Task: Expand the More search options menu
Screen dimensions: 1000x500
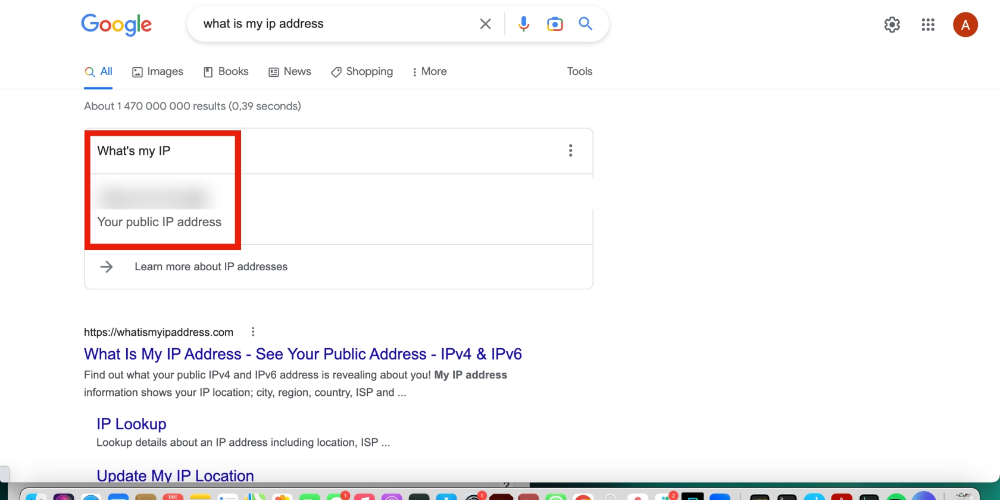Action: 429,71
